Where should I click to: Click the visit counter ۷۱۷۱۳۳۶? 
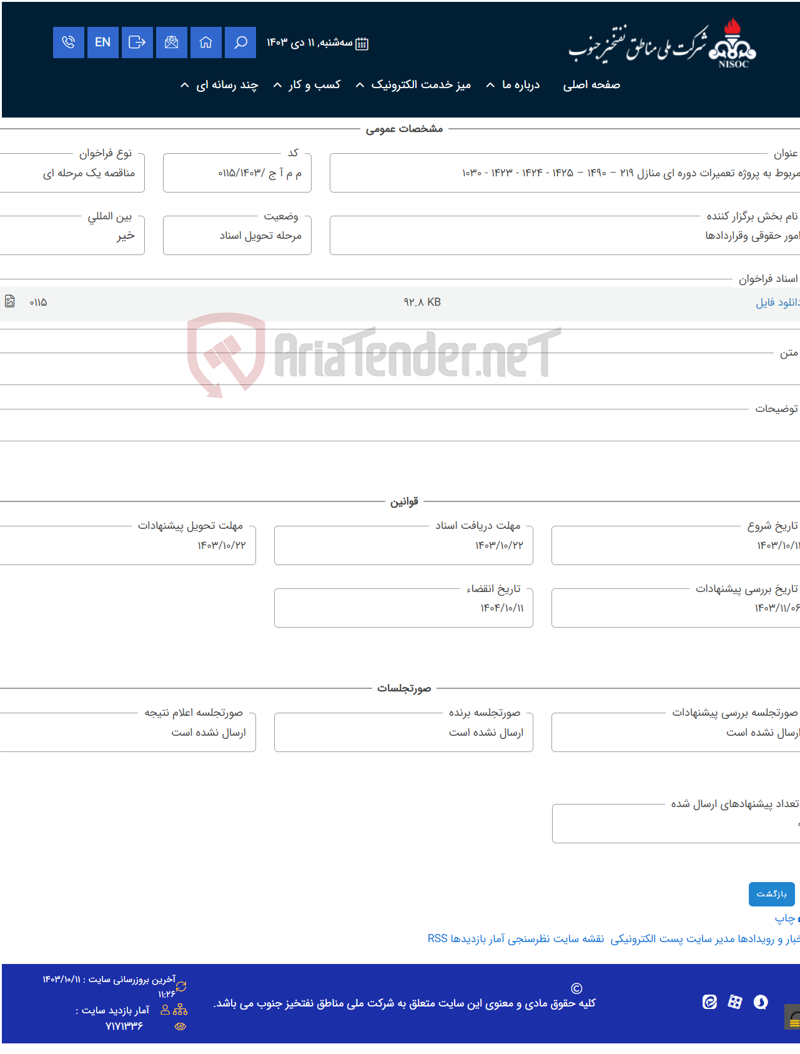[x=124, y=1026]
